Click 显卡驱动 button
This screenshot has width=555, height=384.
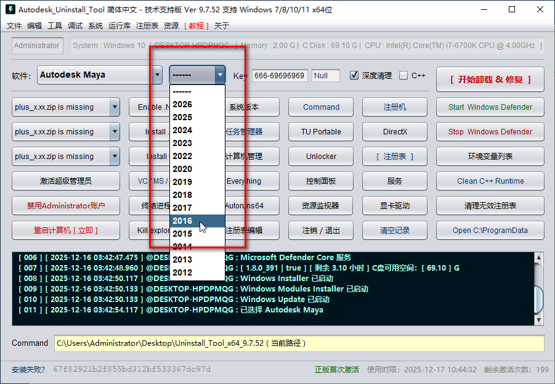[395, 205]
